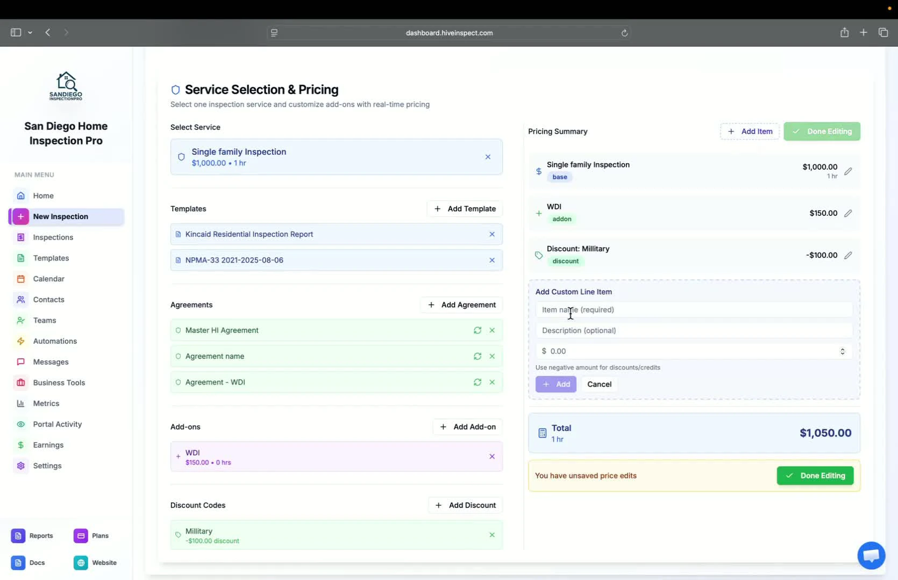Refresh the Agreement - WDI entry
The image size is (898, 580).
tap(477, 382)
